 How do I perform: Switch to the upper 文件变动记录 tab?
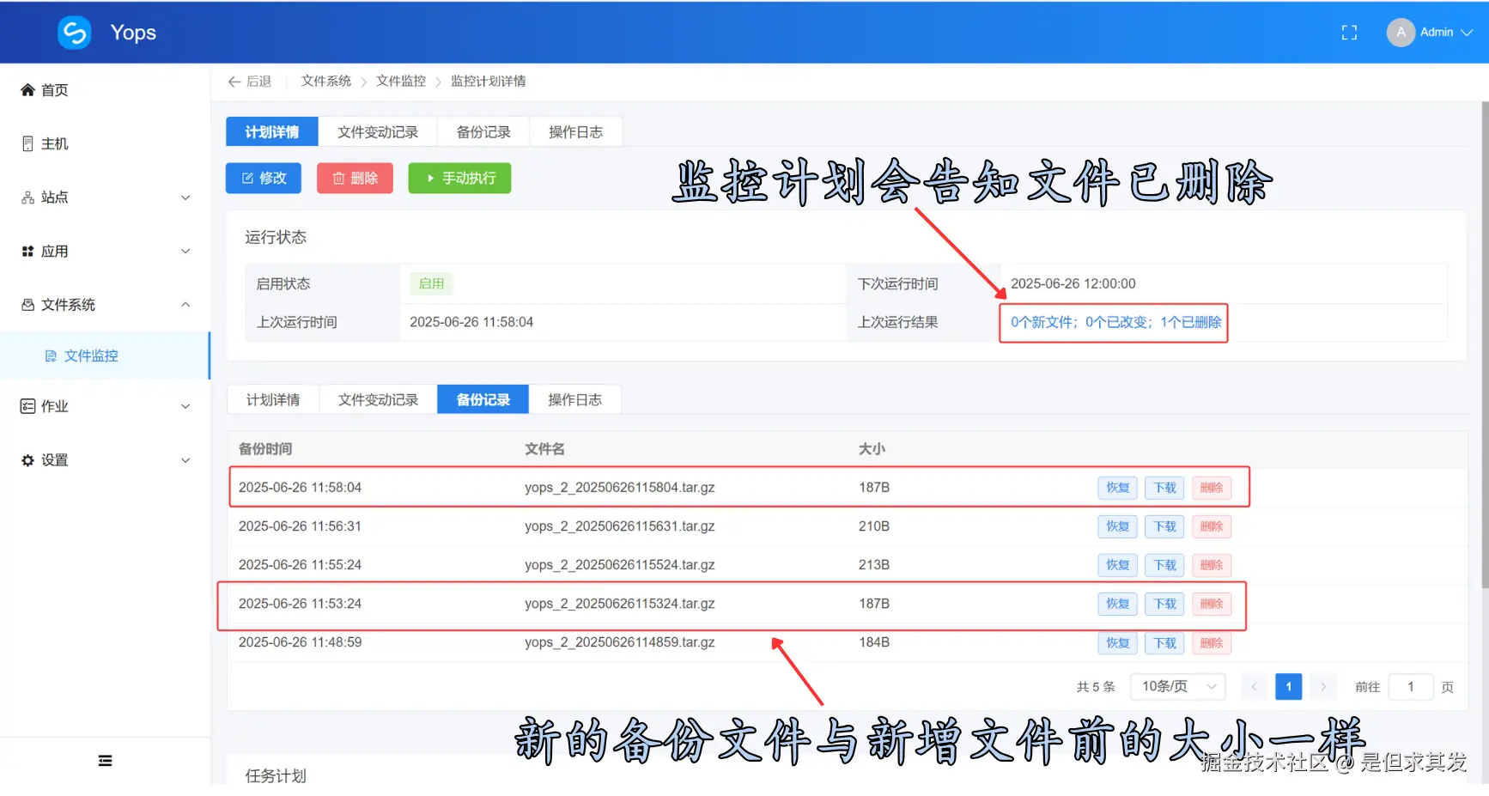coord(378,132)
